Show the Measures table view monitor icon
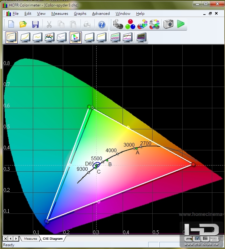Image resolution: width=225 pixels, height=249 pixels. point(11,37)
